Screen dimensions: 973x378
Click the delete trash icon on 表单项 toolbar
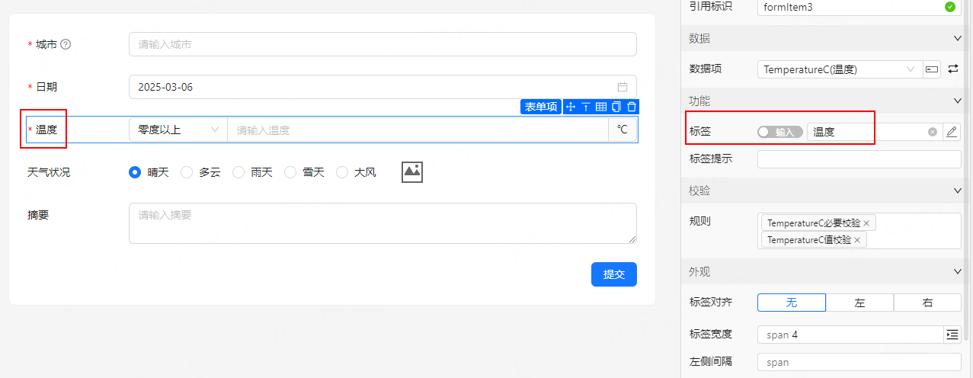coord(632,107)
